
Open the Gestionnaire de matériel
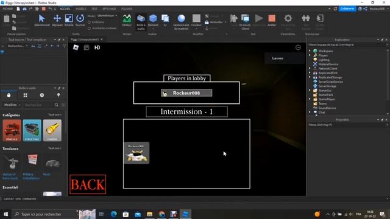click(x=181, y=22)
